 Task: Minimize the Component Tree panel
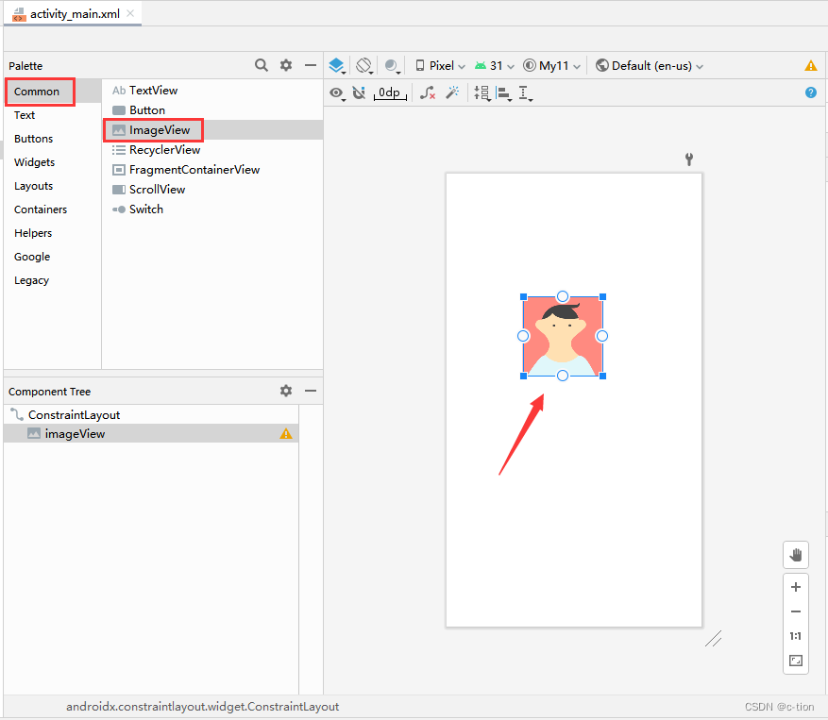pyautogui.click(x=311, y=391)
